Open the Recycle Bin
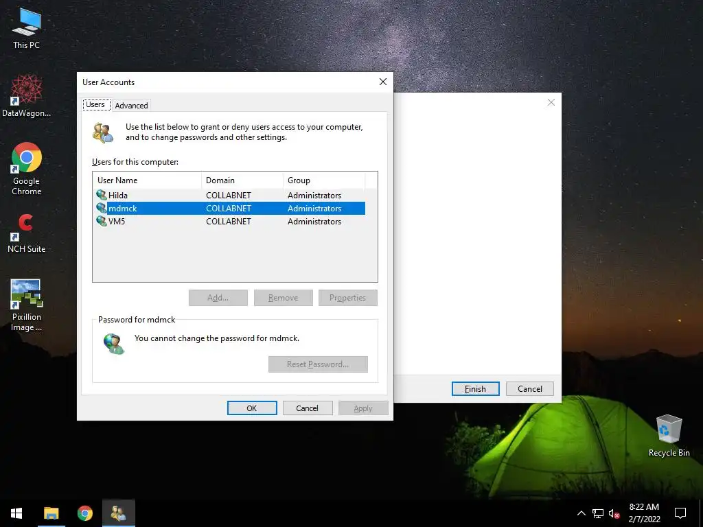Screen dimensions: 703x527 pos(669,435)
